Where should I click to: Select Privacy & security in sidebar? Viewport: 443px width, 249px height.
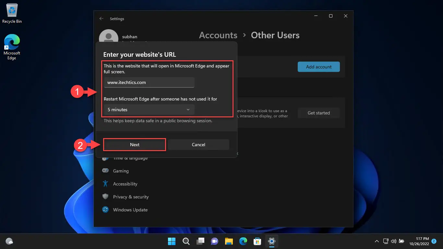click(131, 197)
